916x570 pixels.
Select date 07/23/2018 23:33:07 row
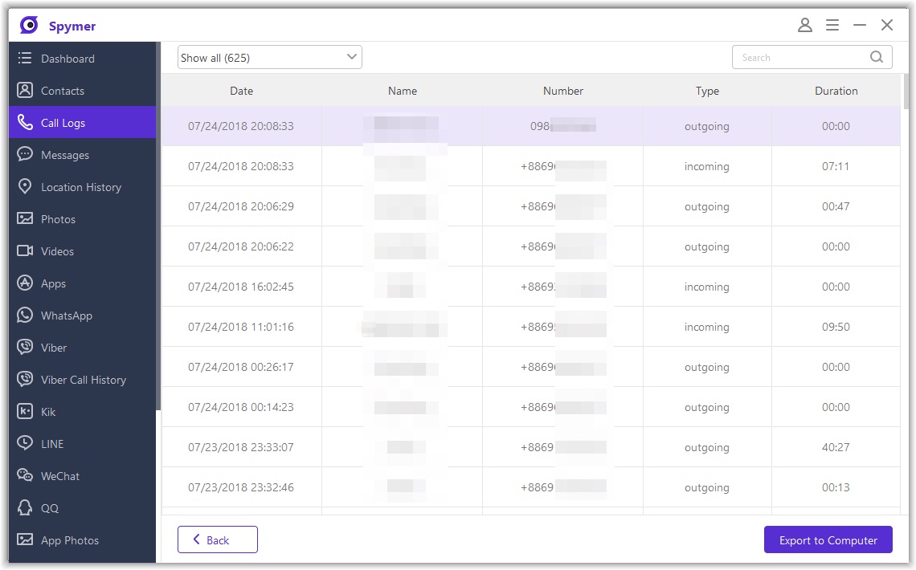coord(530,447)
